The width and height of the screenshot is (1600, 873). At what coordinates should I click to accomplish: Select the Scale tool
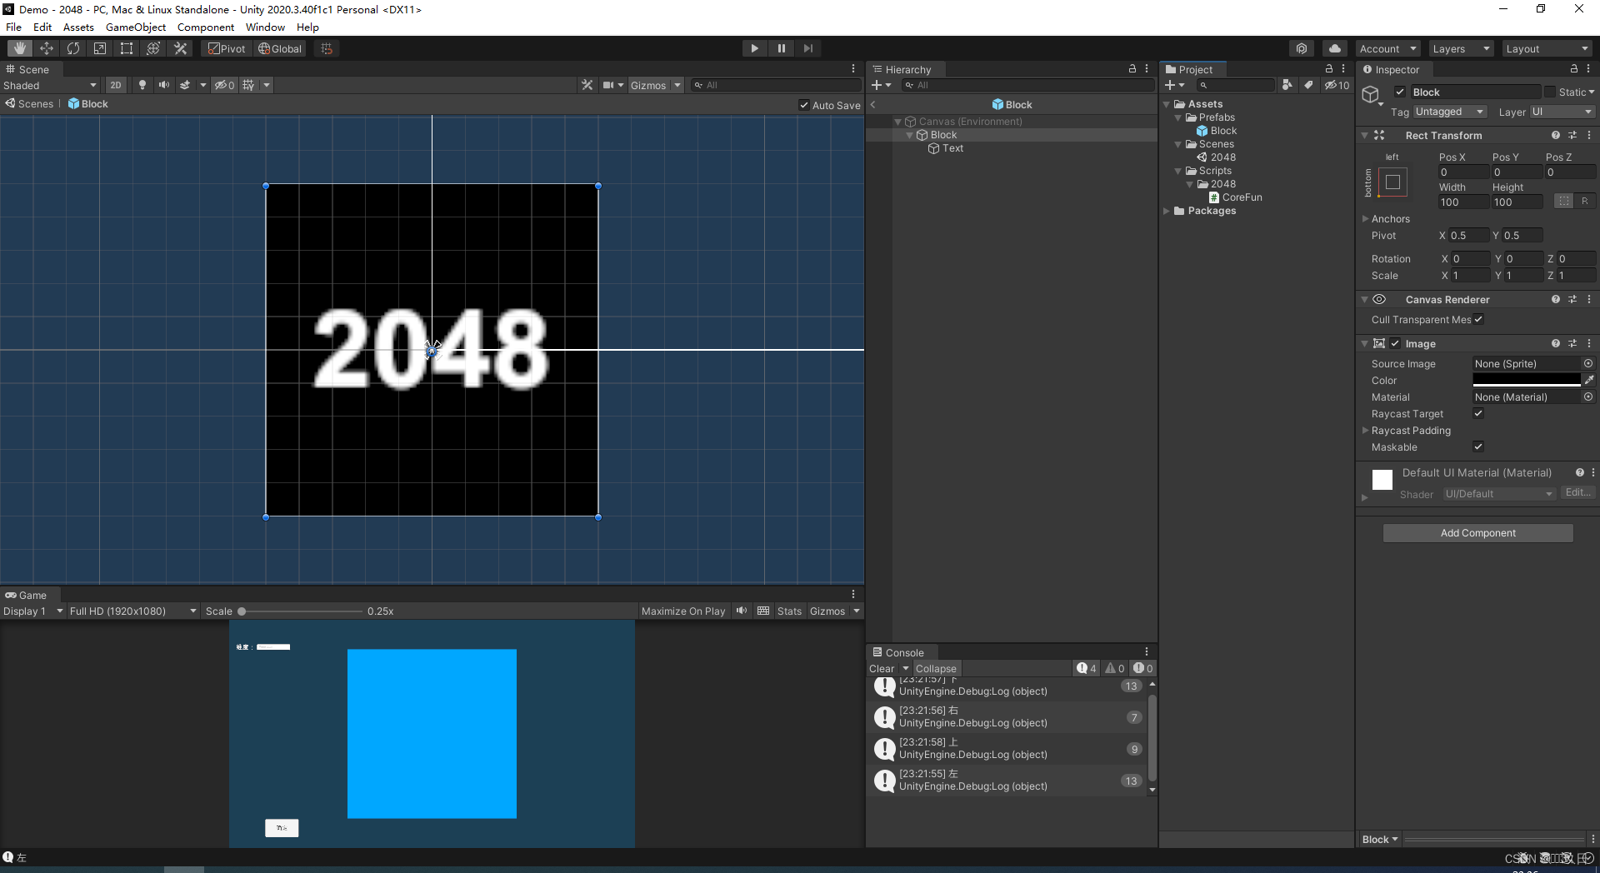[99, 47]
